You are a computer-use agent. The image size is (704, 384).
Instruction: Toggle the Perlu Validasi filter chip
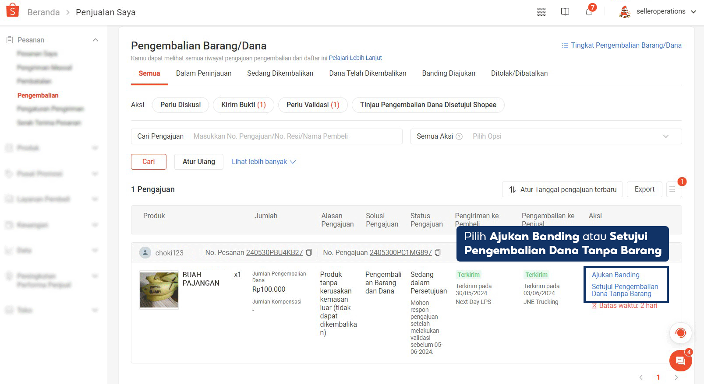313,105
